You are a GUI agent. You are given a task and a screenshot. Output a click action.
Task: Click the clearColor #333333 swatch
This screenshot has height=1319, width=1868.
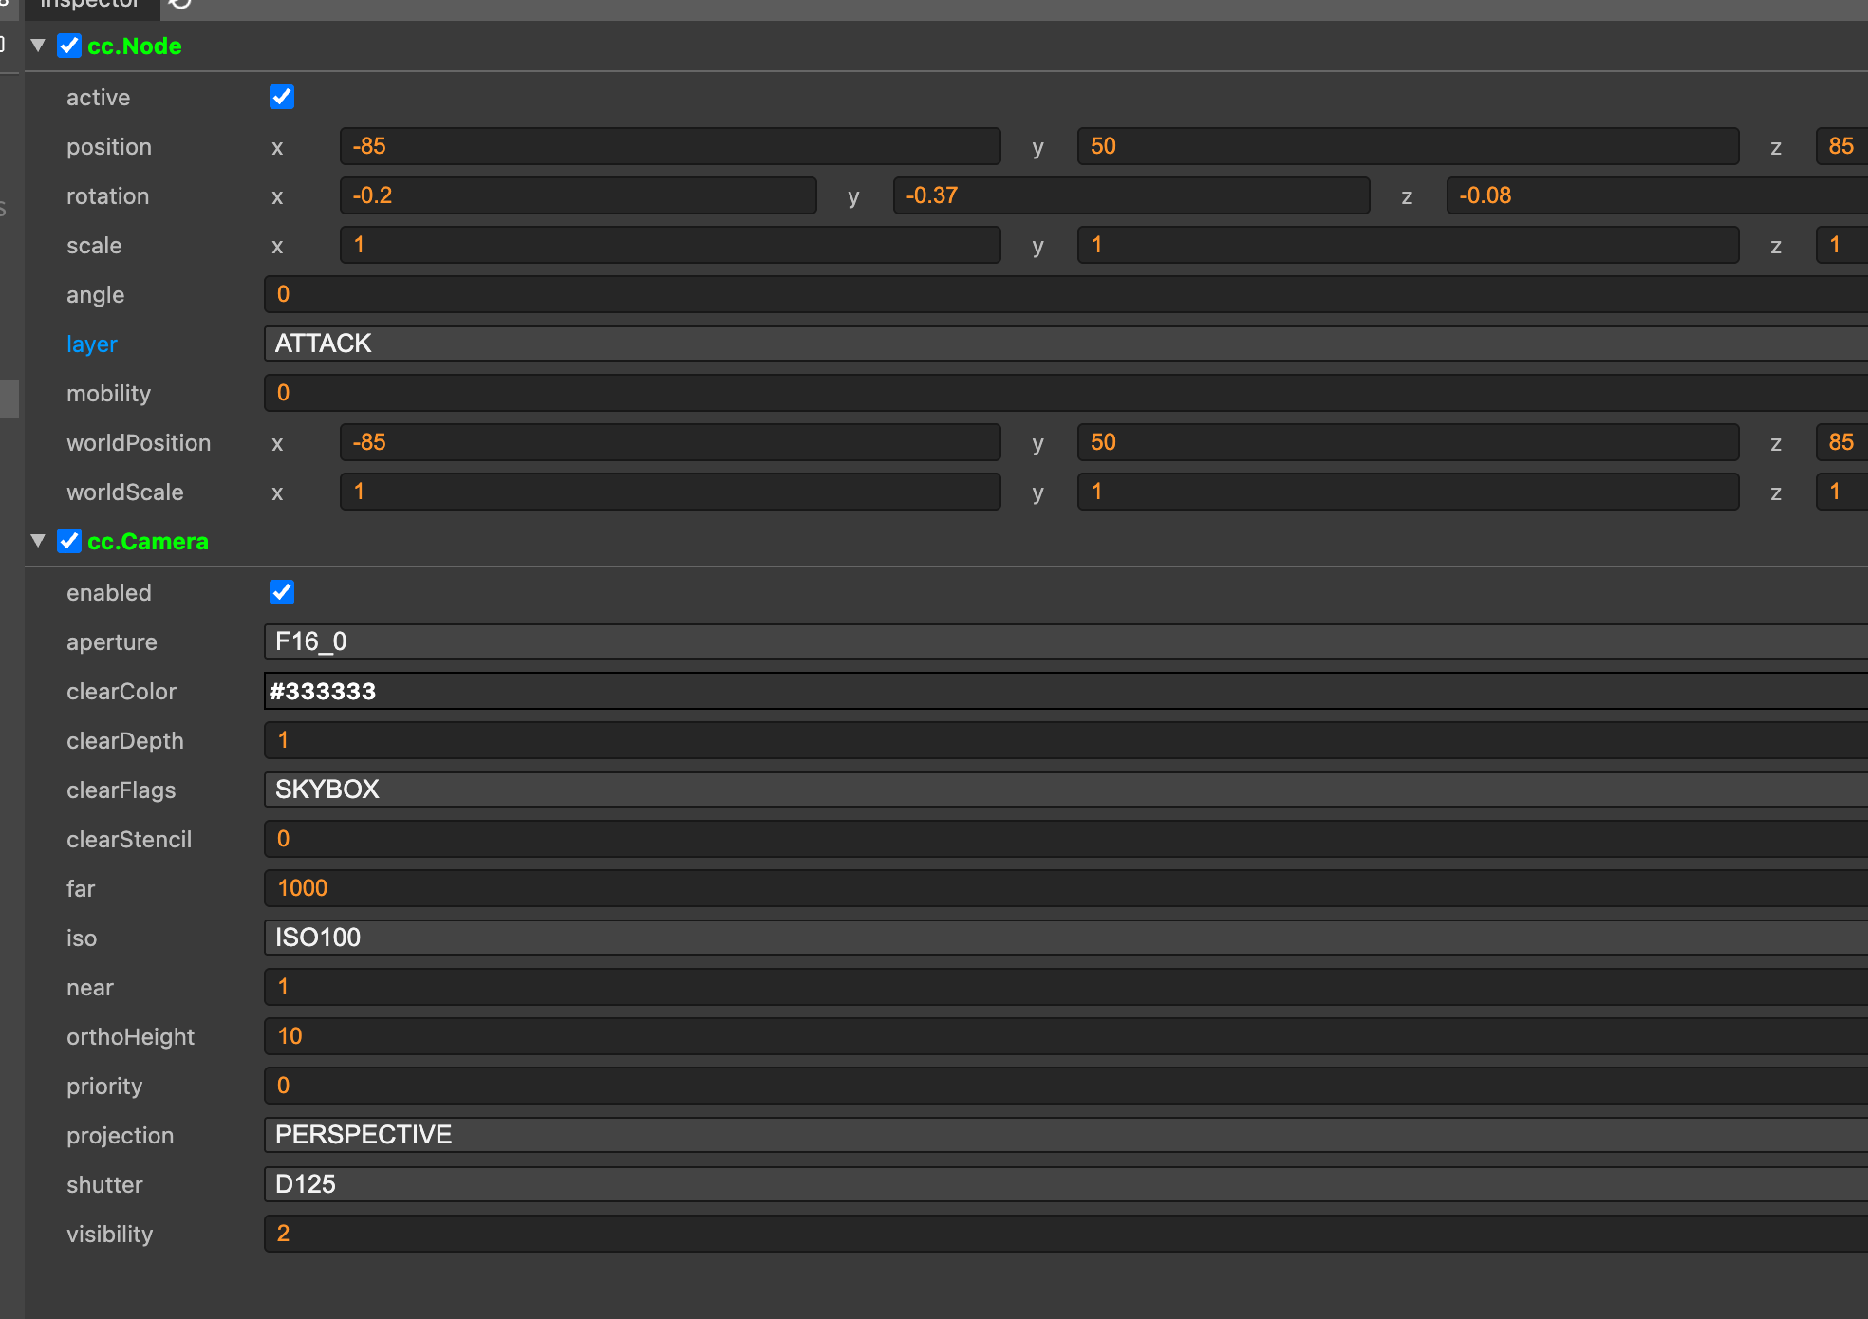pos(1063,691)
